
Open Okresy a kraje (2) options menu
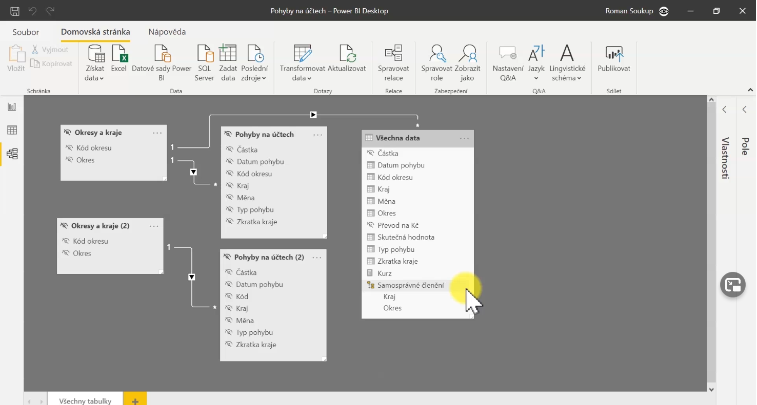click(x=154, y=226)
